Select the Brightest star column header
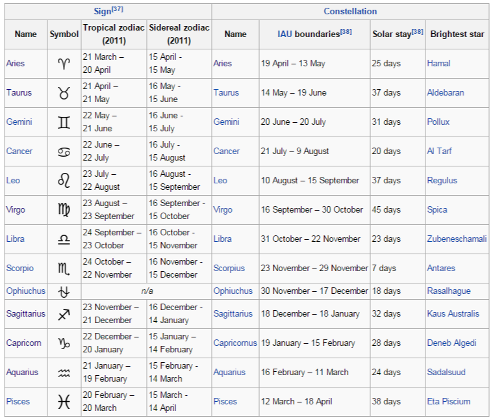 (457, 34)
